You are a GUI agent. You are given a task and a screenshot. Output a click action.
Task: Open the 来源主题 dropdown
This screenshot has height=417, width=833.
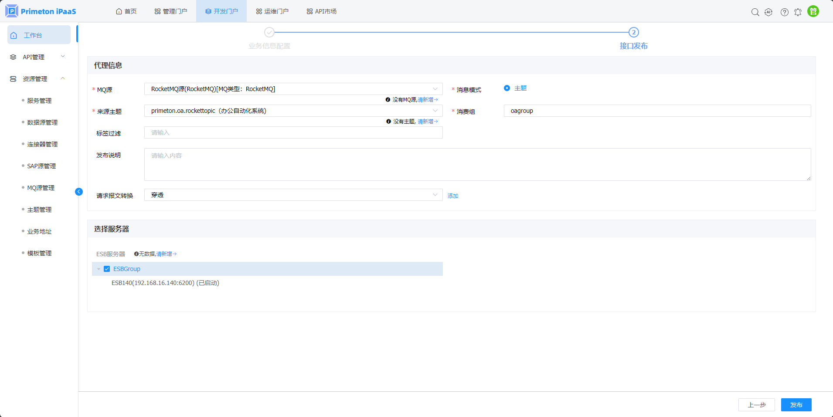click(x=293, y=111)
